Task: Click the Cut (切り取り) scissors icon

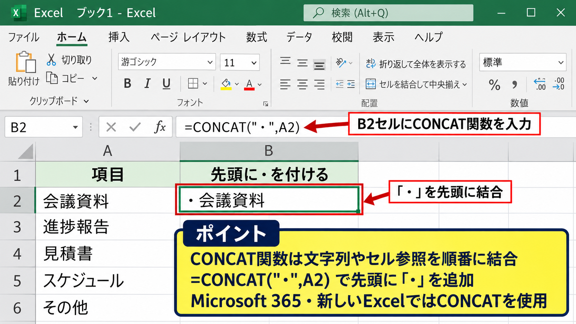Action: (x=51, y=60)
